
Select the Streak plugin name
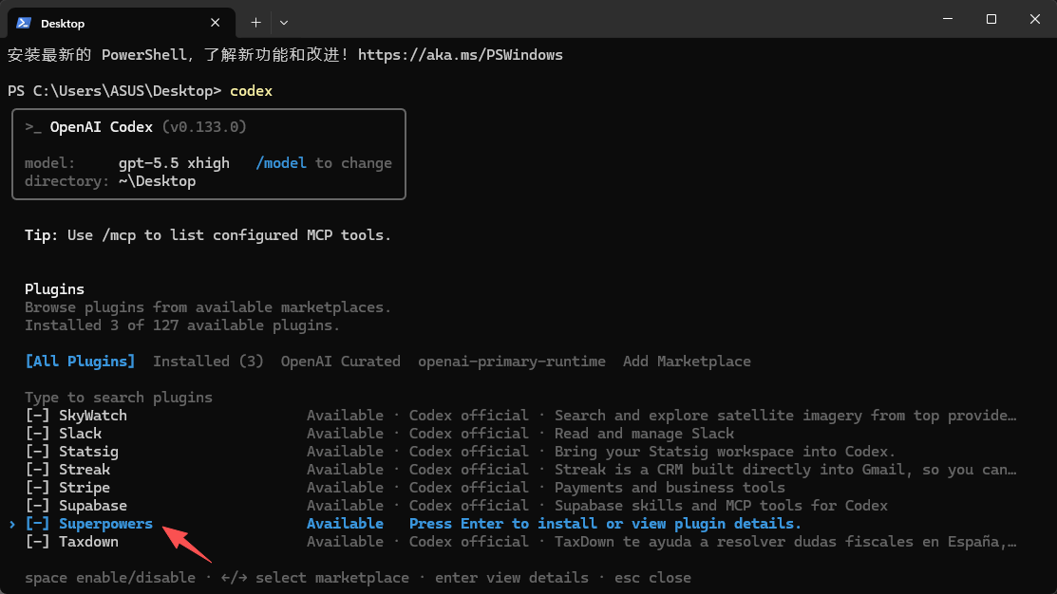click(85, 470)
